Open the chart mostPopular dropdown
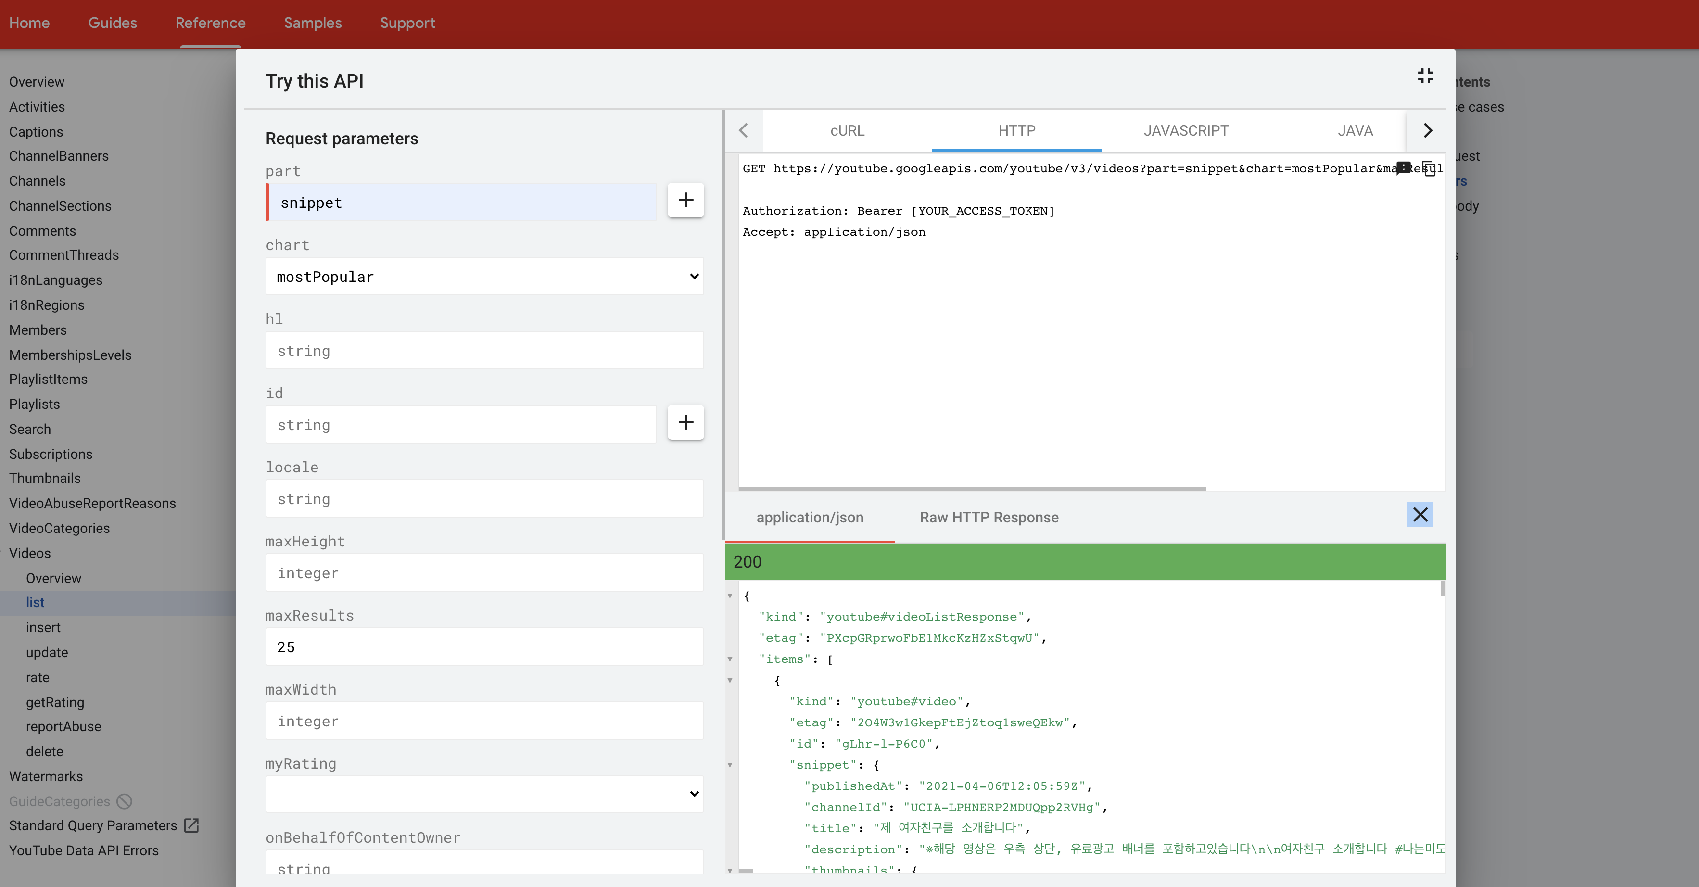 (484, 277)
